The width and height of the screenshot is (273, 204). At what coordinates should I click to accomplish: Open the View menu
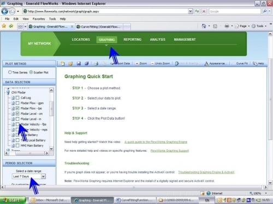tap(26, 19)
